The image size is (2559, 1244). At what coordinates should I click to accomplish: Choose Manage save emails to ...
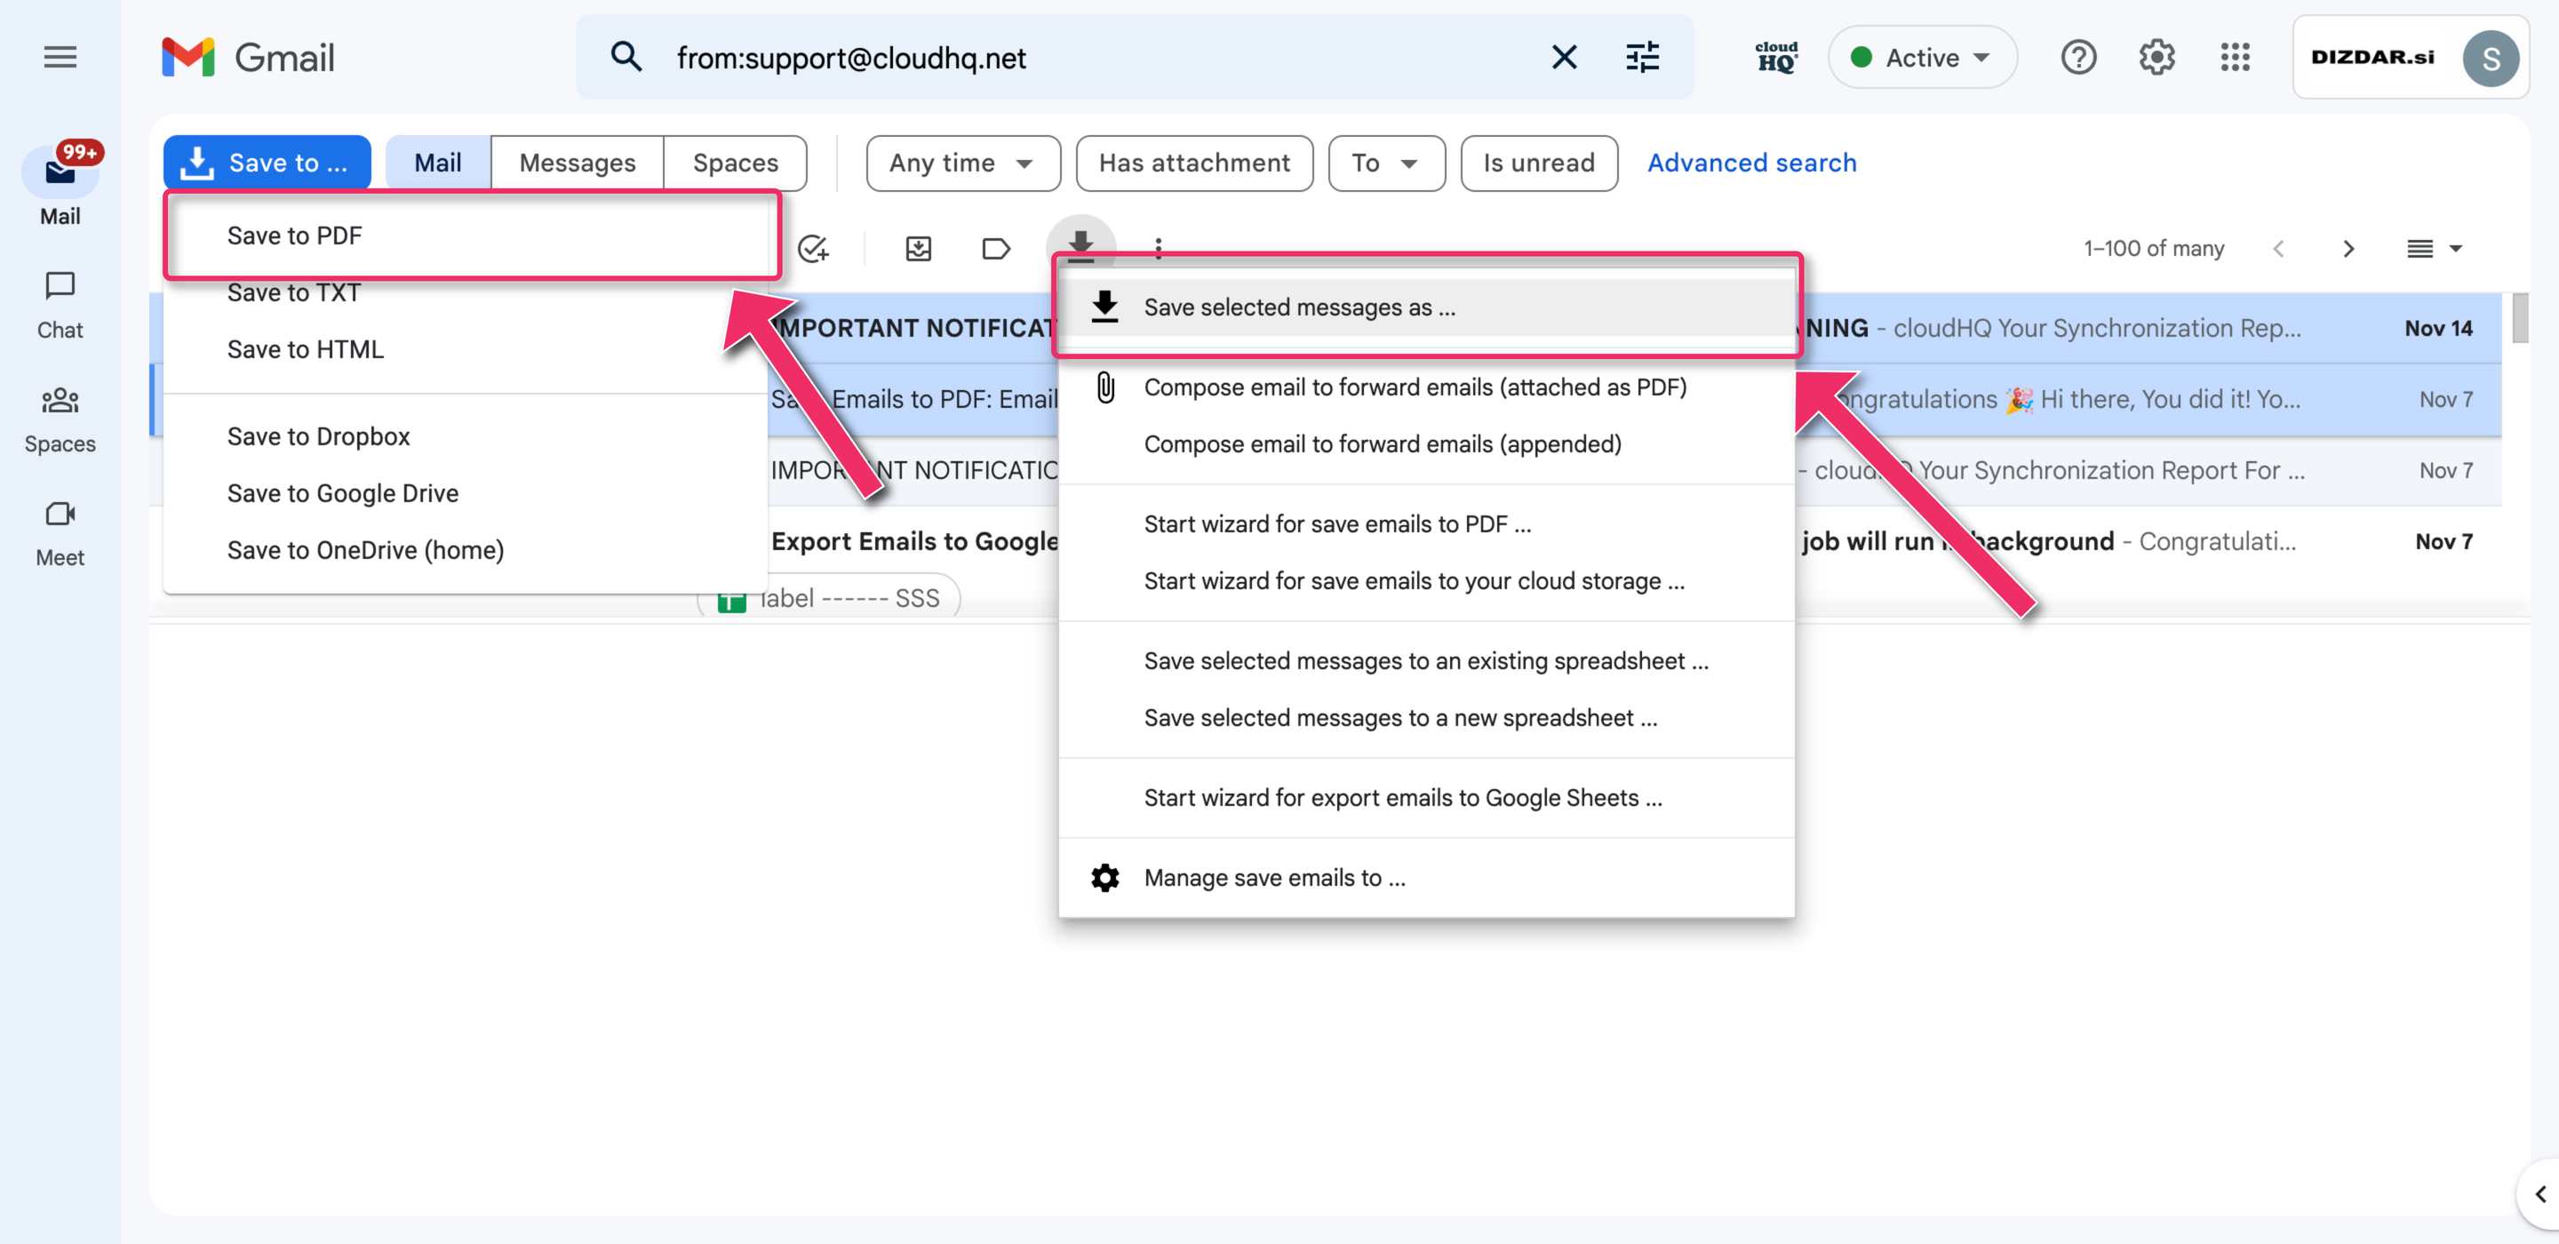(x=1426, y=878)
